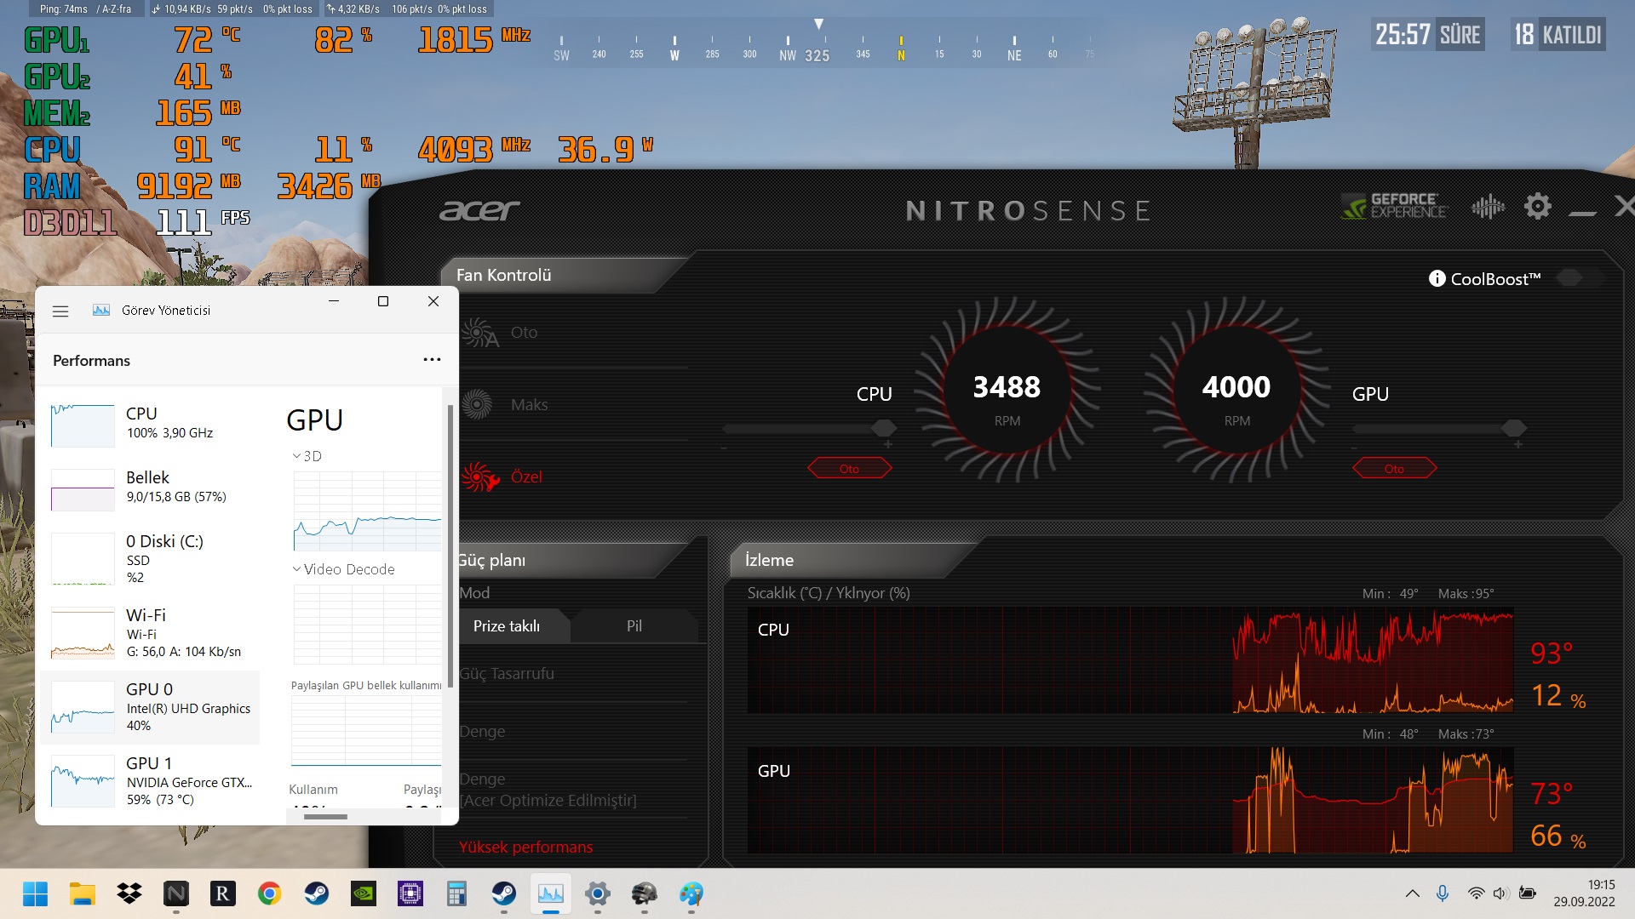Collapse the 3D graph chevron
Image resolution: width=1635 pixels, height=919 pixels.
296,456
